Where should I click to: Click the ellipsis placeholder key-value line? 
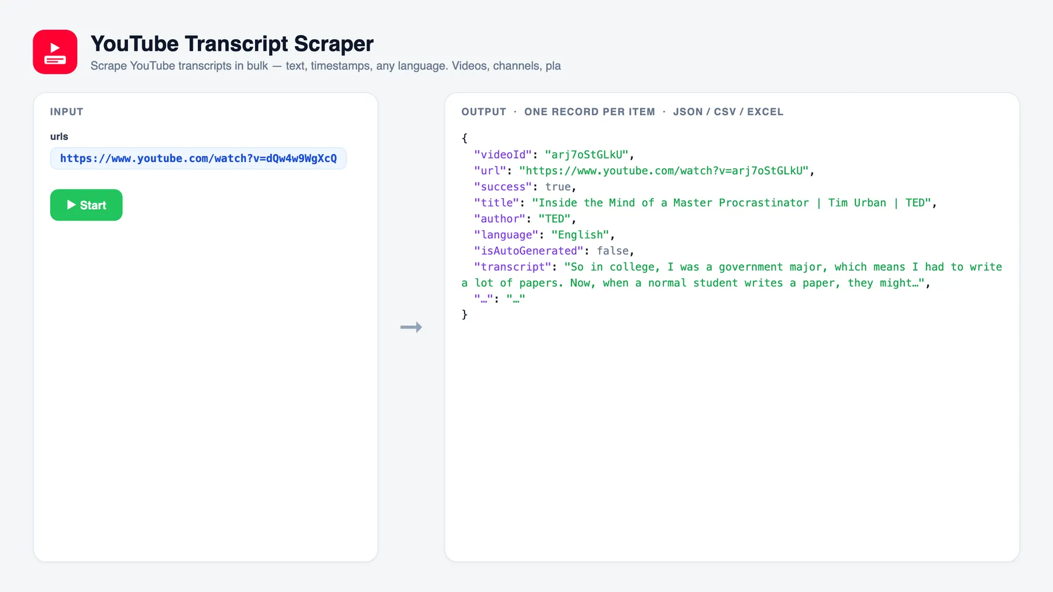500,299
